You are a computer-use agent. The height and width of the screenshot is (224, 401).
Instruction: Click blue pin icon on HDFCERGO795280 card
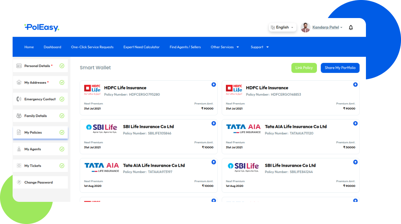tap(213, 85)
